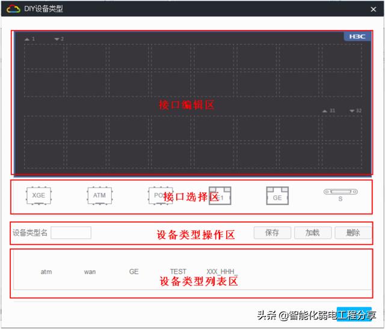The width and height of the screenshot is (385, 329).
Task: Click the 删除 (Delete) button
Action: 353,233
